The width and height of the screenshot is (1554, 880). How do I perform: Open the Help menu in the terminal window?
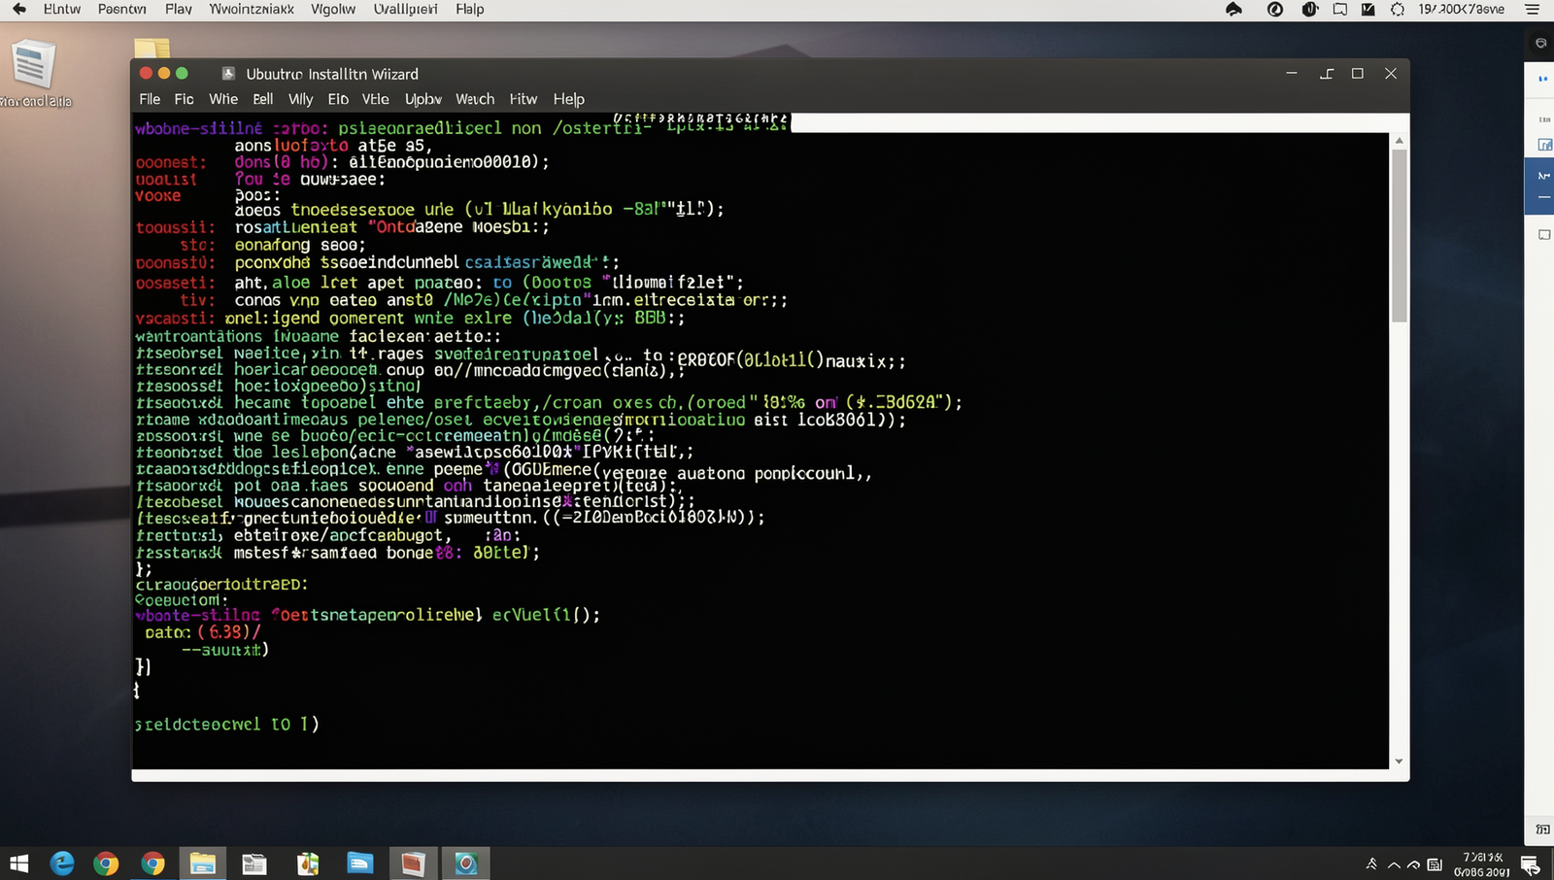pos(569,99)
